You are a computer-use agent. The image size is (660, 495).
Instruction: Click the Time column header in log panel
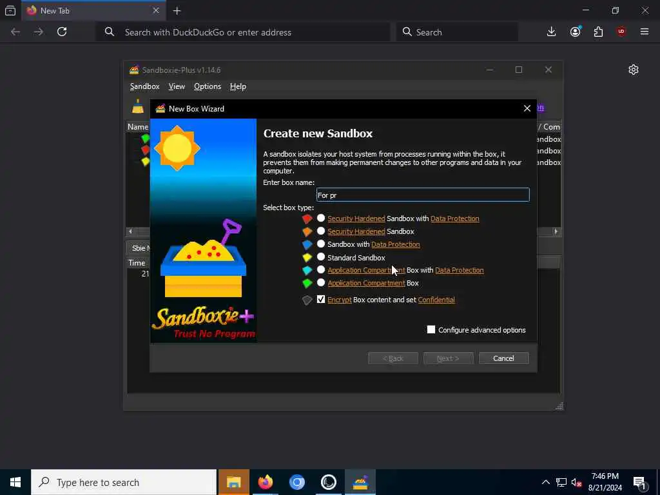coord(137,263)
